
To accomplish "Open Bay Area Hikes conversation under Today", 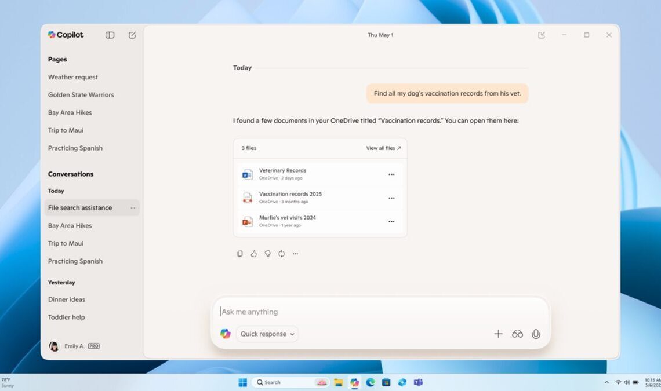I will (70, 225).
